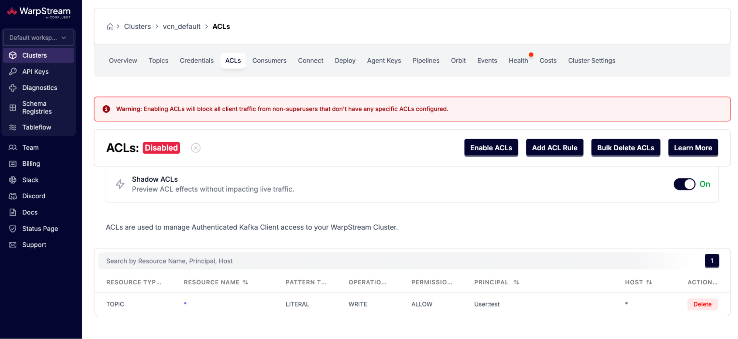Open API Keys from sidebar key icon
Screen dimensions: 738x339
pyautogui.click(x=13, y=72)
